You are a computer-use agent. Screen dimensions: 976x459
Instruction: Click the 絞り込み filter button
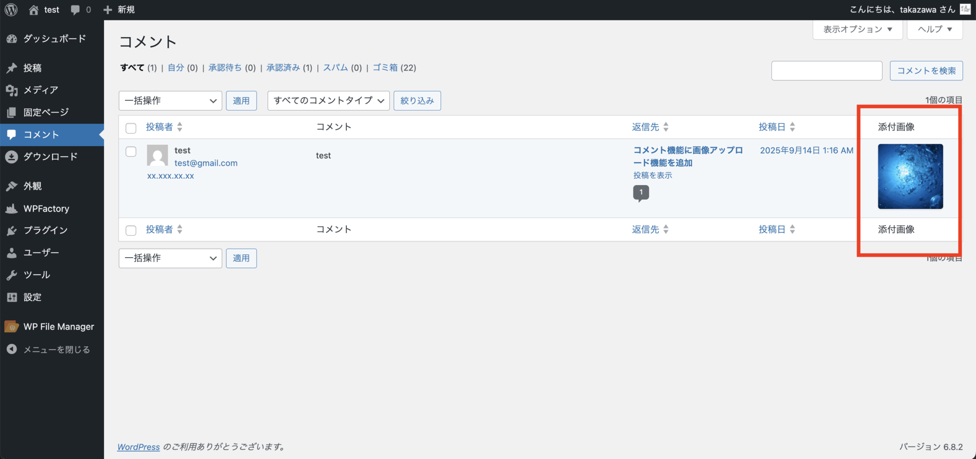pyautogui.click(x=417, y=101)
